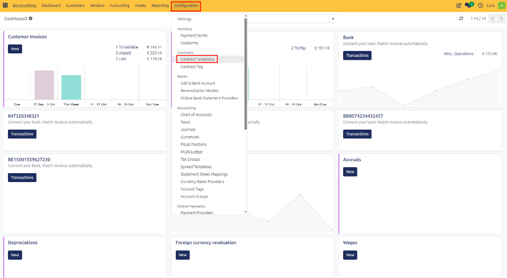The width and height of the screenshot is (507, 278).
Task: Open the conversations chat icon
Action: click(x=468, y=5)
